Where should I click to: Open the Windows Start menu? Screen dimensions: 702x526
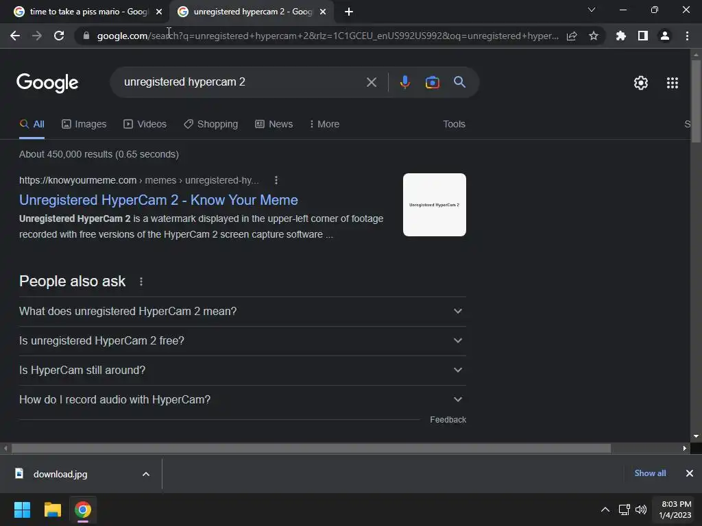point(22,510)
